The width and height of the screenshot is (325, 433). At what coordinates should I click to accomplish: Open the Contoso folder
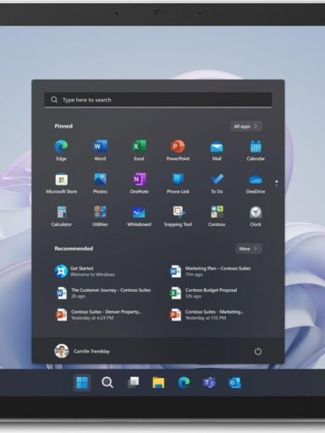tap(217, 216)
